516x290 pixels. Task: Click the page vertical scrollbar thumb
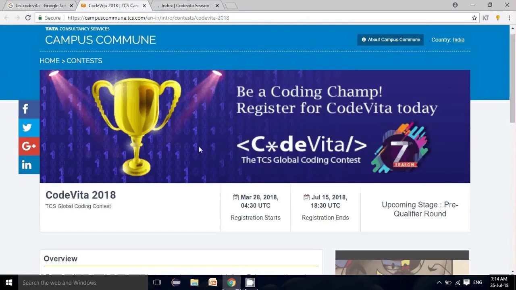coord(513,79)
